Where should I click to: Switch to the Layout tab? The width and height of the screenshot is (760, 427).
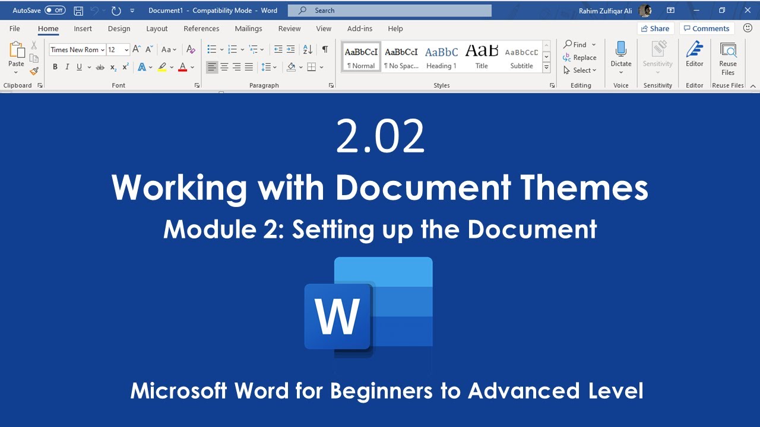click(x=157, y=28)
